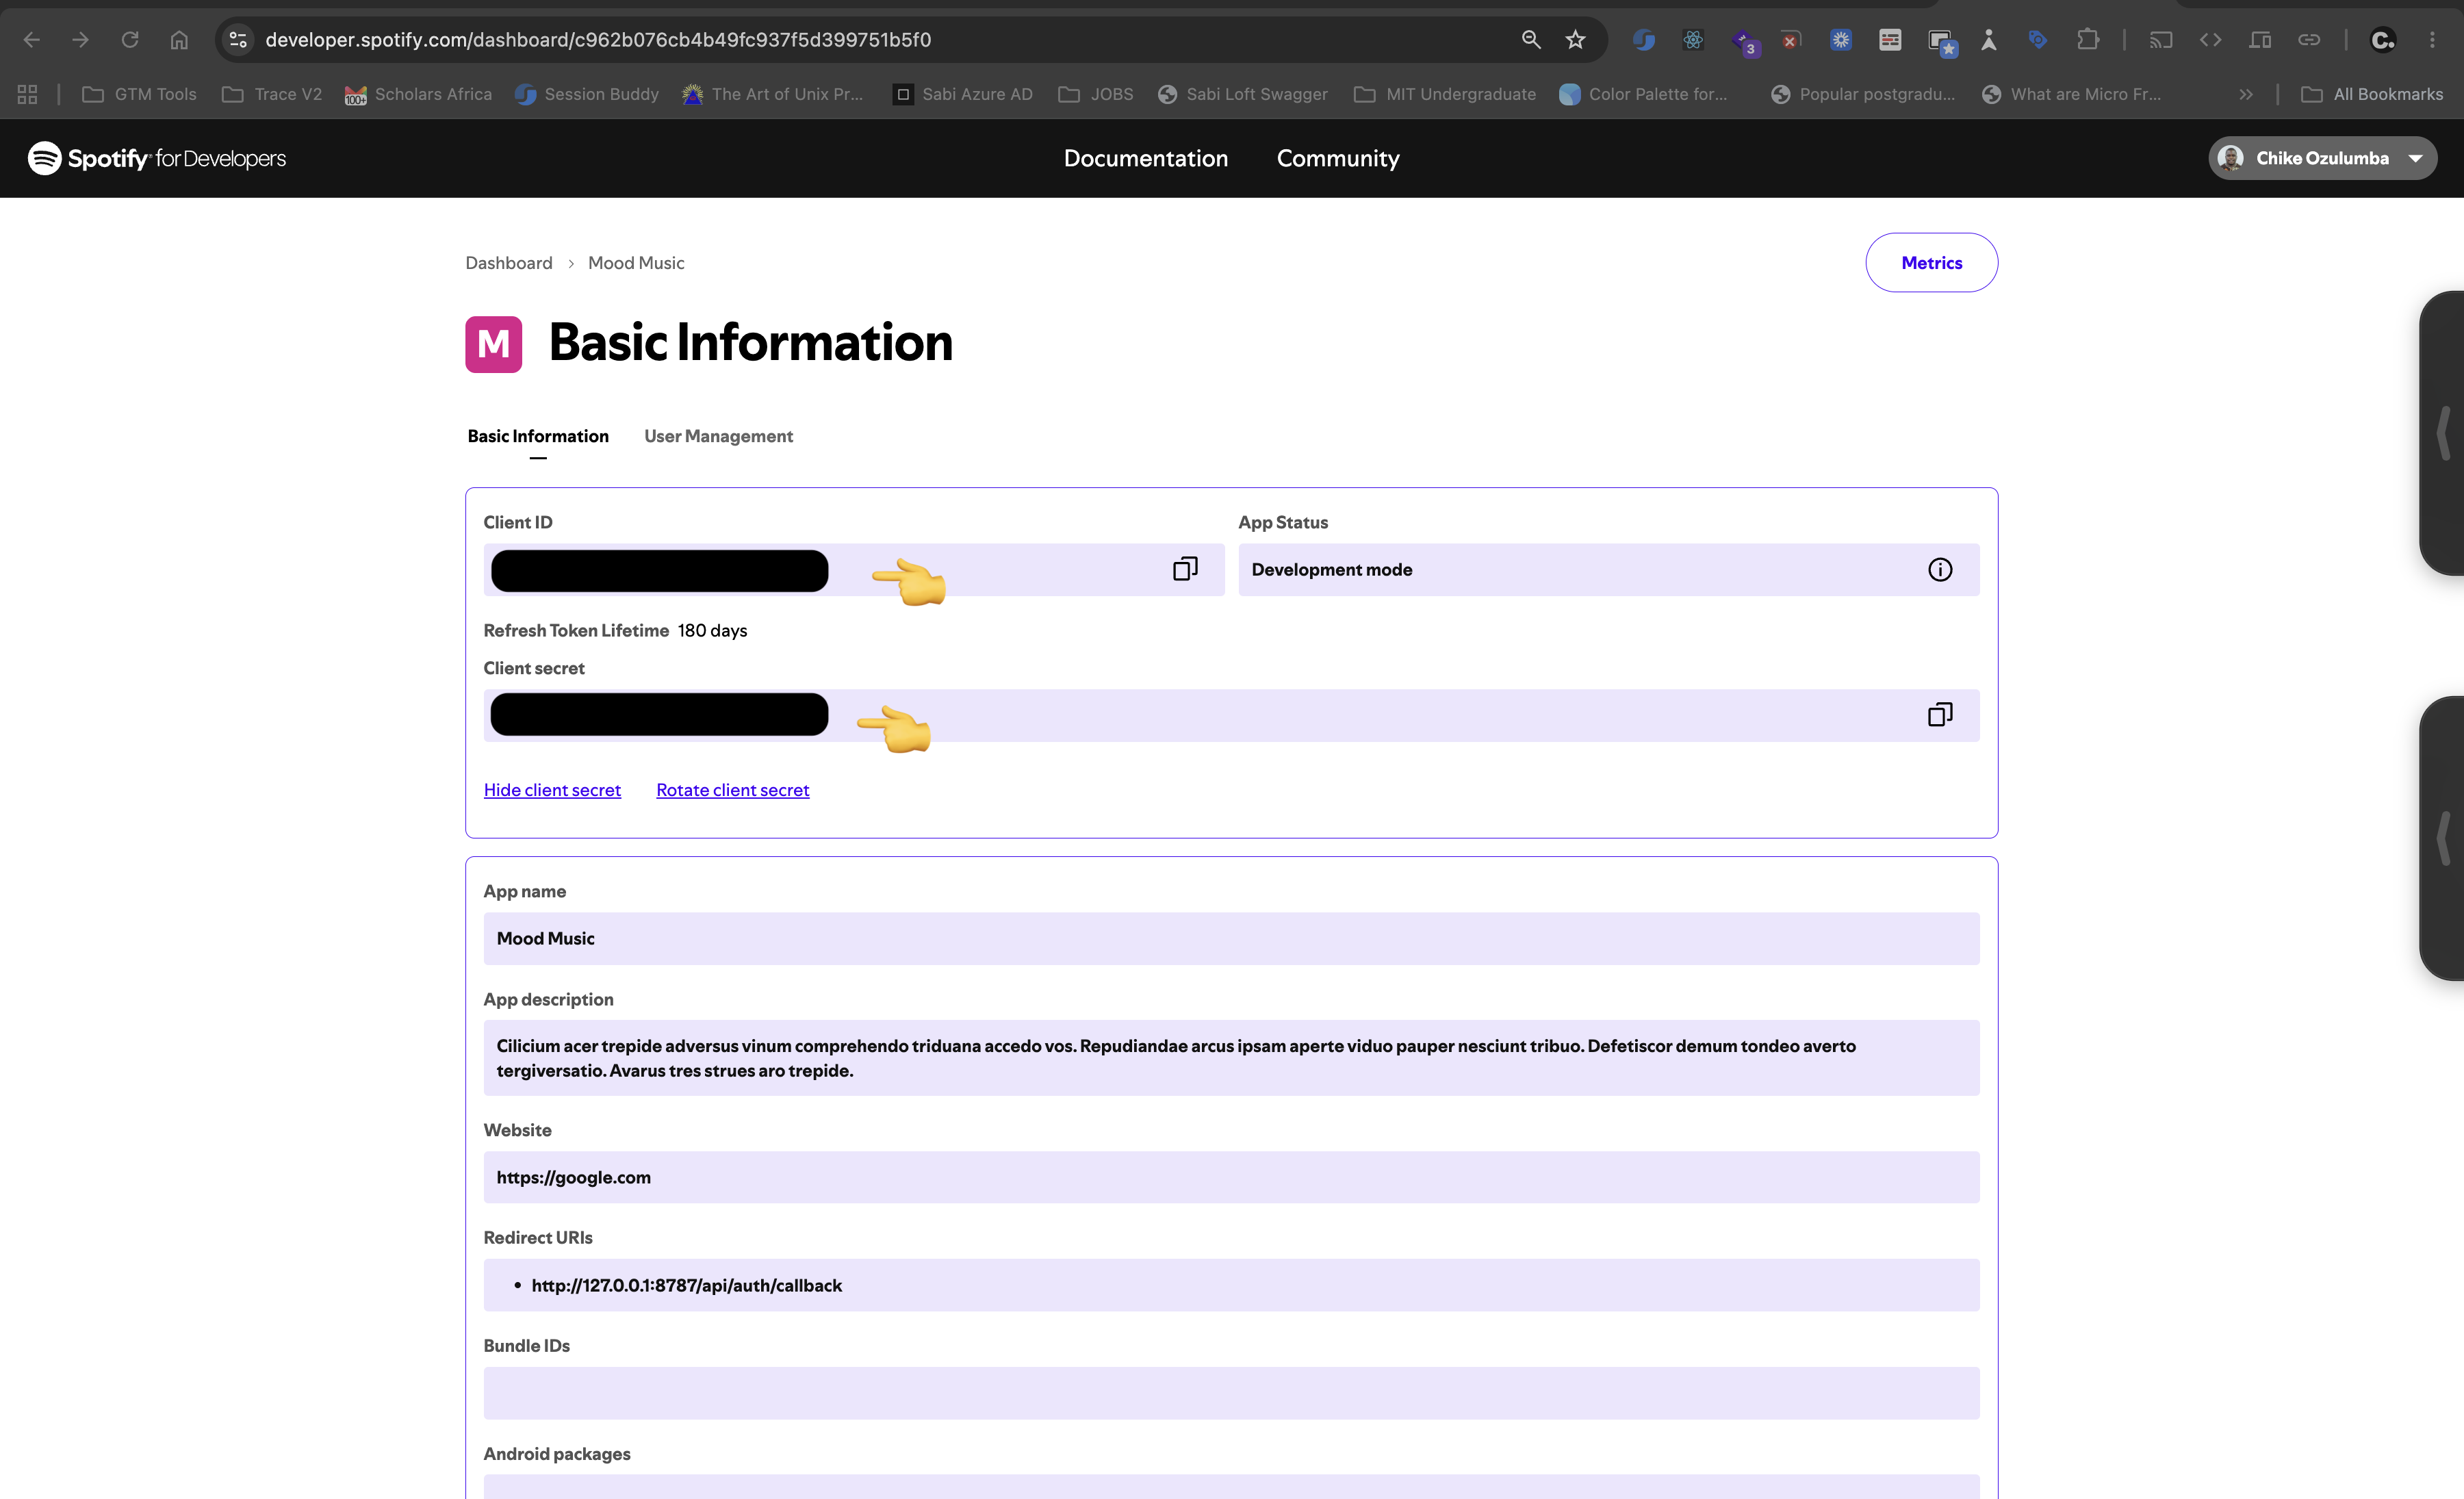Go back with browser back arrow
This screenshot has width=2464, height=1499.
32,39
